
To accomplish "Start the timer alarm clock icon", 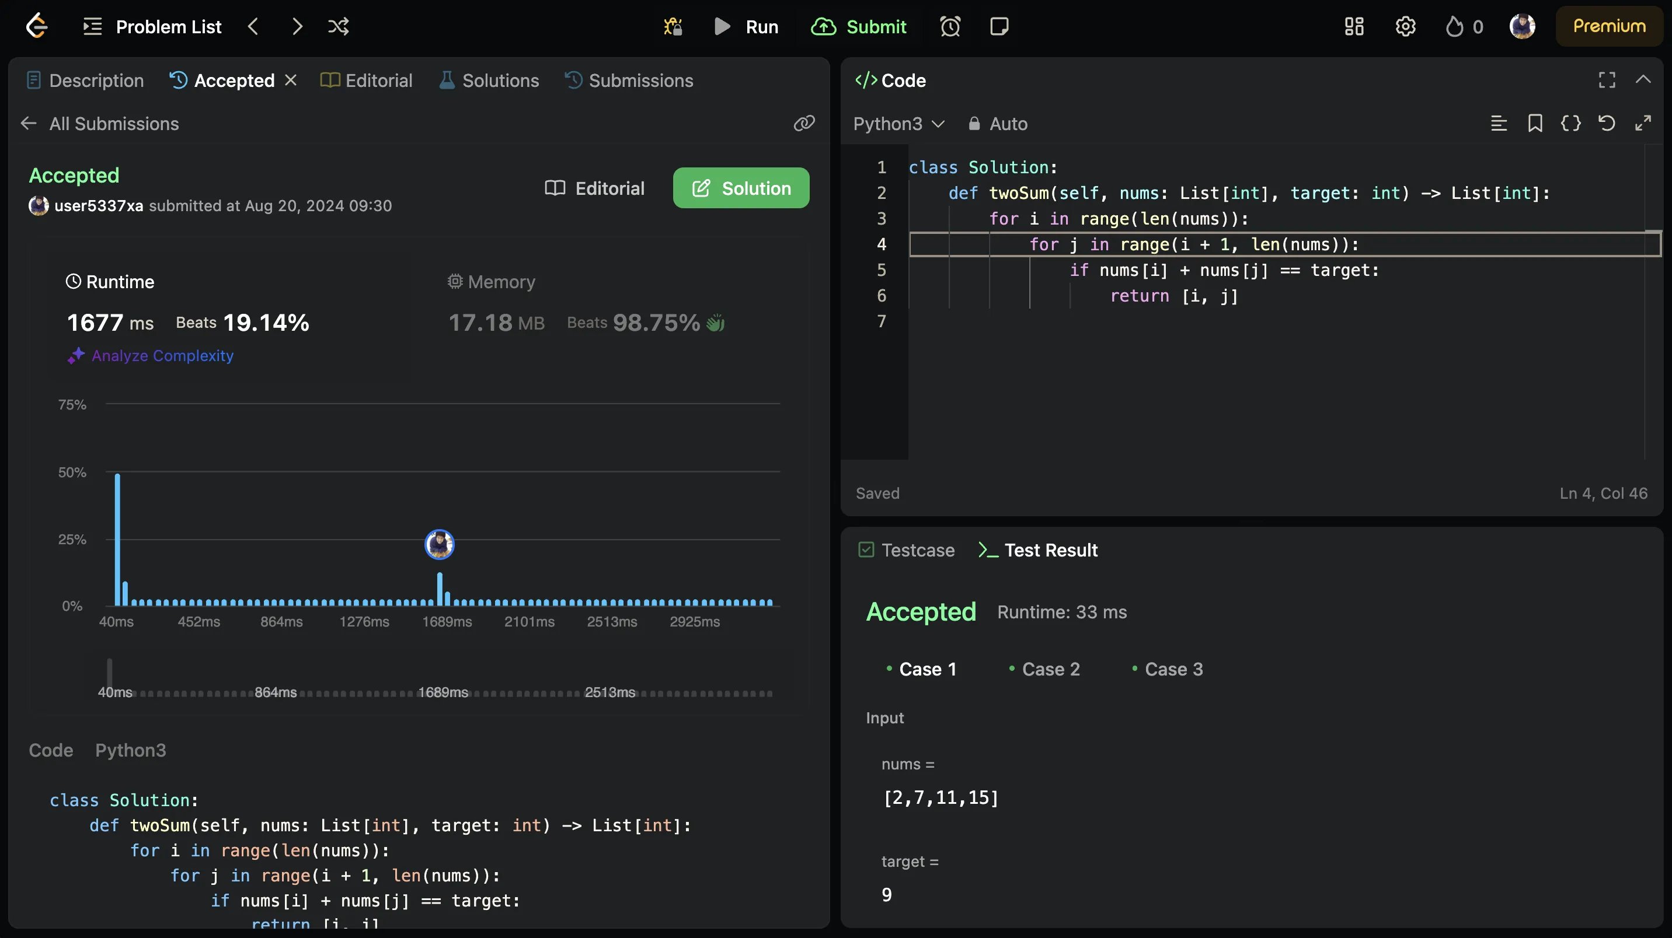I will [950, 27].
